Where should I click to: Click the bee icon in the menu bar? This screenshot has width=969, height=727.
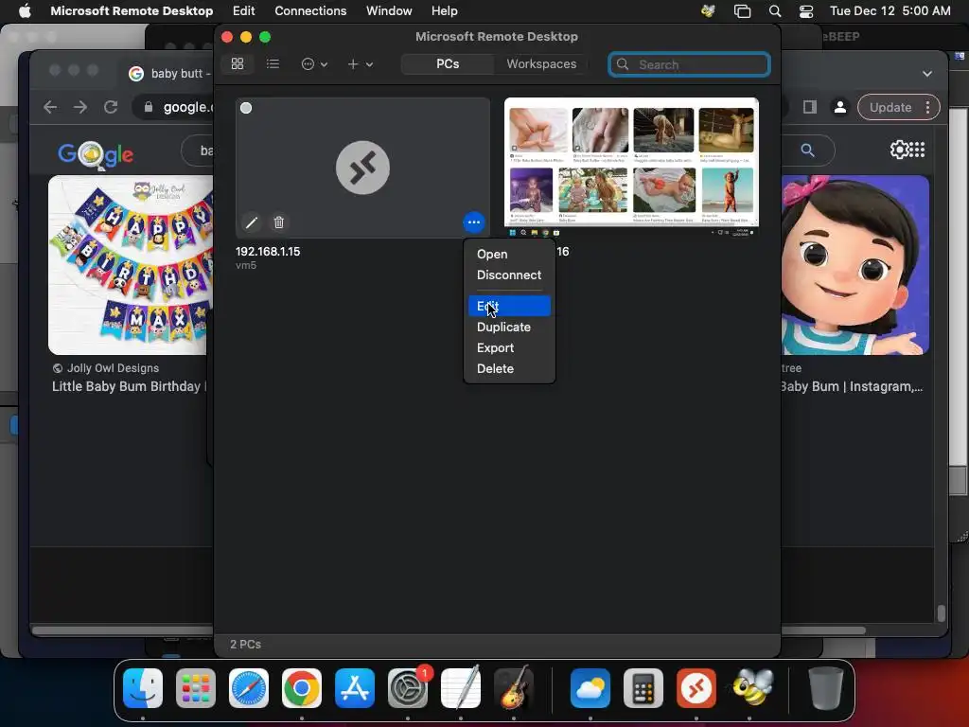click(x=708, y=11)
